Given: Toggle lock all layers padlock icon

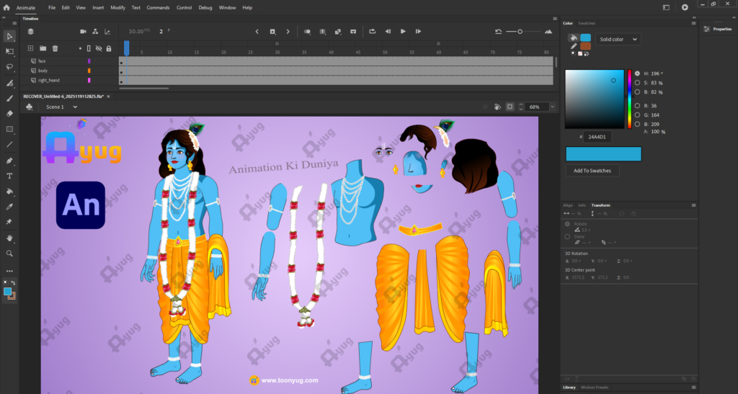Looking at the screenshot, I should (x=109, y=48).
